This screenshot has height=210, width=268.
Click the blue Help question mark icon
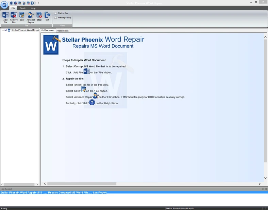point(92,102)
